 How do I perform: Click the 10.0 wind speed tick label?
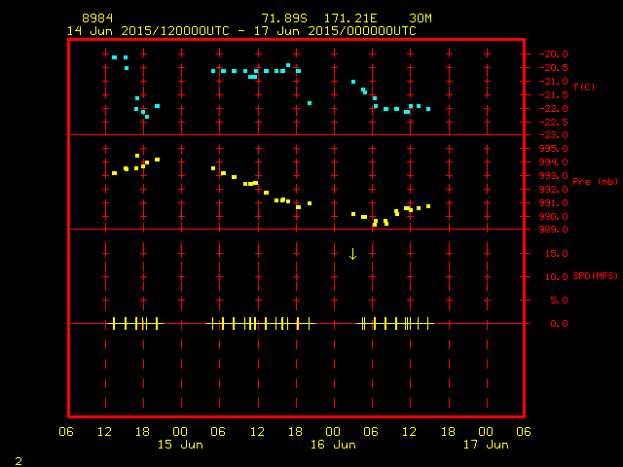(x=557, y=277)
